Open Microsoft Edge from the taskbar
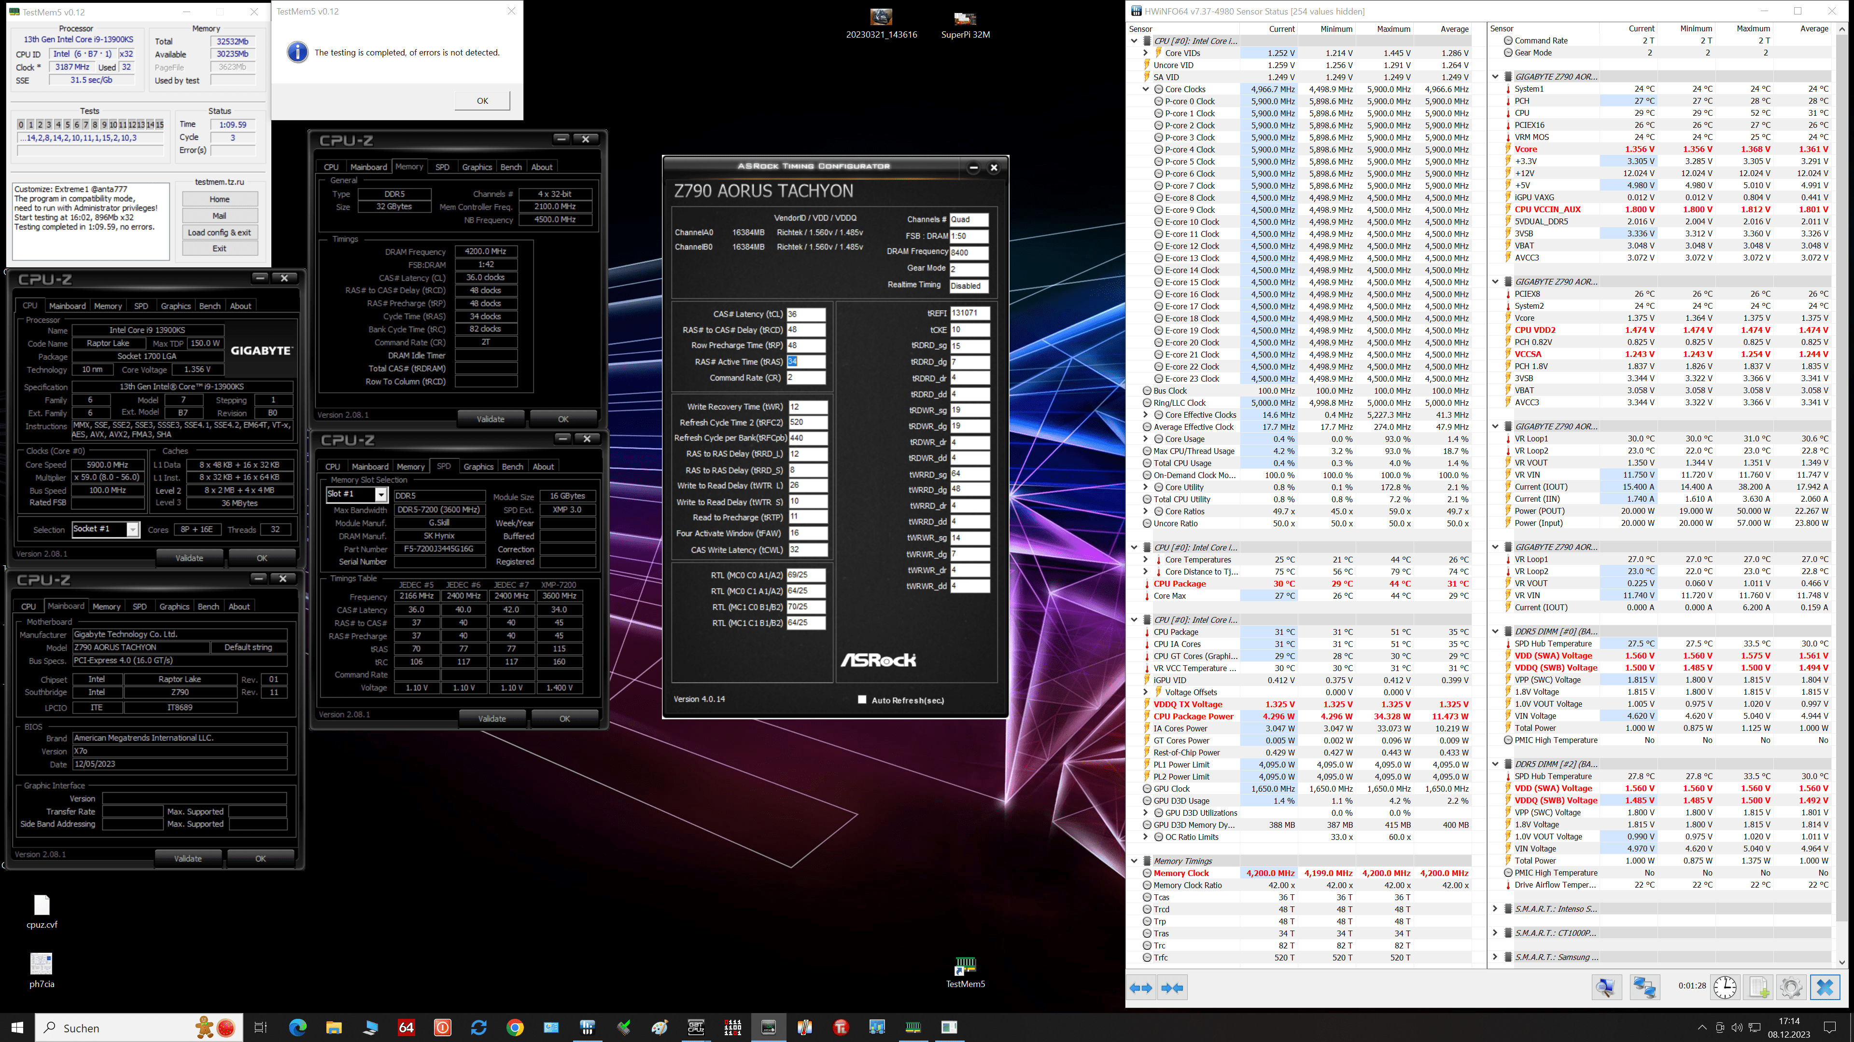This screenshot has width=1854, height=1042. tap(297, 1027)
